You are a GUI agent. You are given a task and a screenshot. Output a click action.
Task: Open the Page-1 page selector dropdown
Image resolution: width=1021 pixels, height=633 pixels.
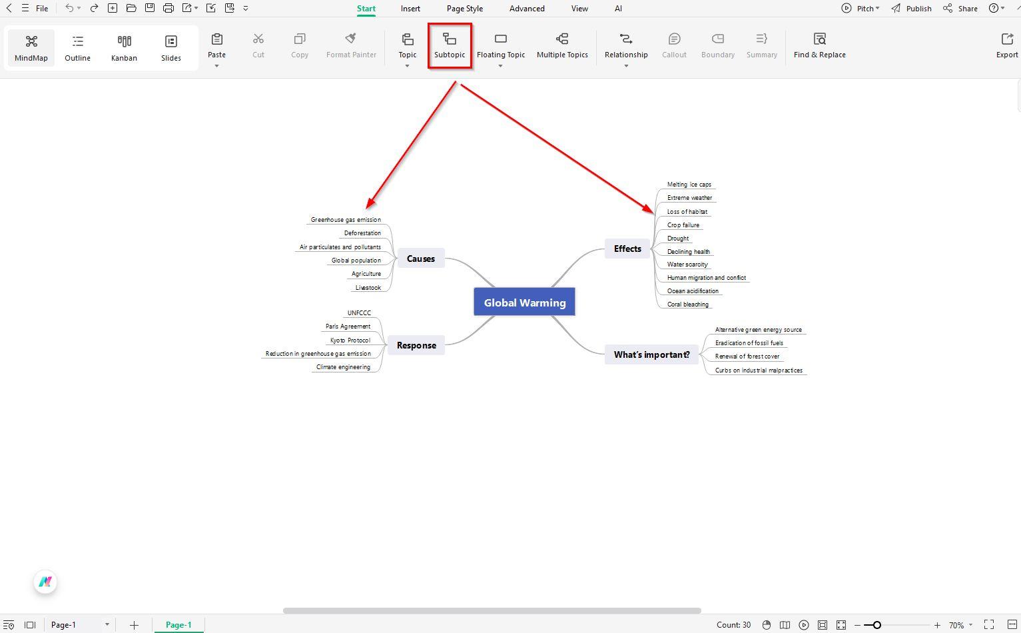[x=107, y=625]
